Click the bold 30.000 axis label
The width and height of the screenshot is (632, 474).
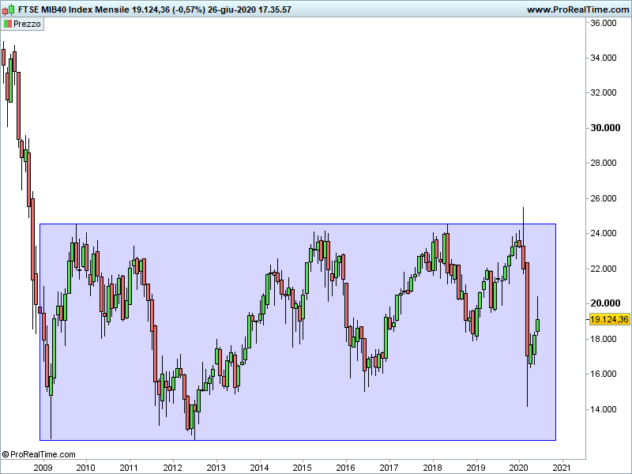point(605,128)
